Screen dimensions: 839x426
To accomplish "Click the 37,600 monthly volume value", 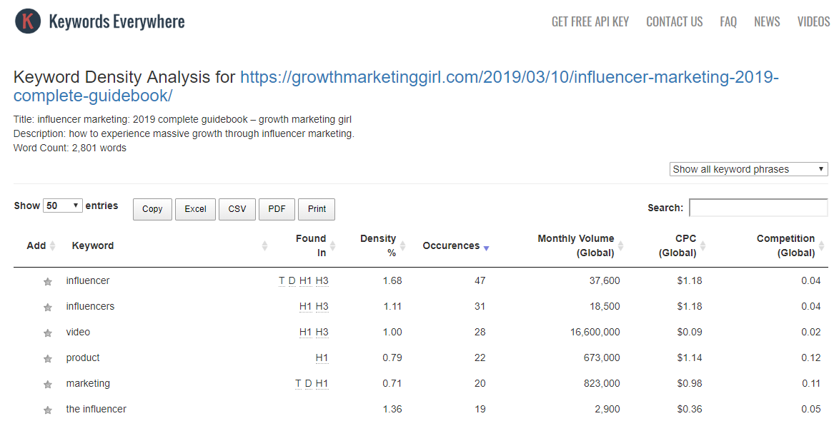I will (605, 280).
